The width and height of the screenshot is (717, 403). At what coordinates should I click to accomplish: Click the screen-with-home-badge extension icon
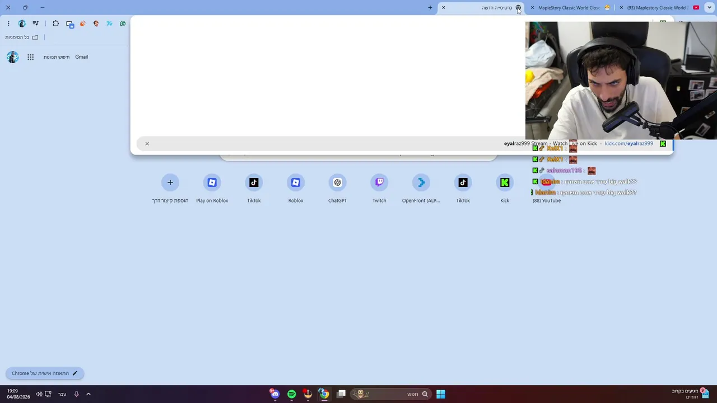[x=69, y=24]
